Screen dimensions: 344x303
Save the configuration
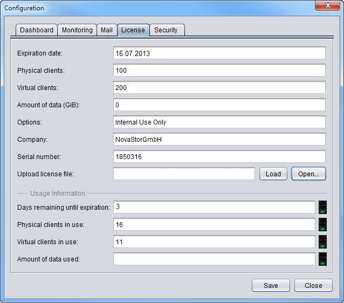271,285
